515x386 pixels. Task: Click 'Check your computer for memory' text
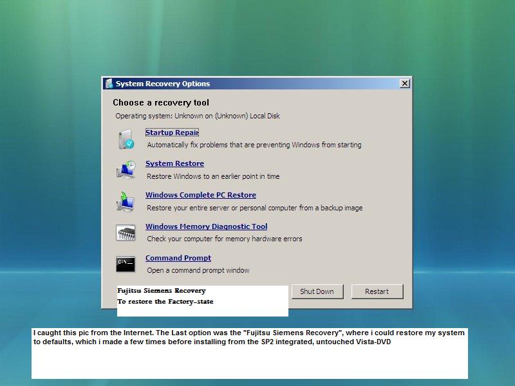coord(224,239)
